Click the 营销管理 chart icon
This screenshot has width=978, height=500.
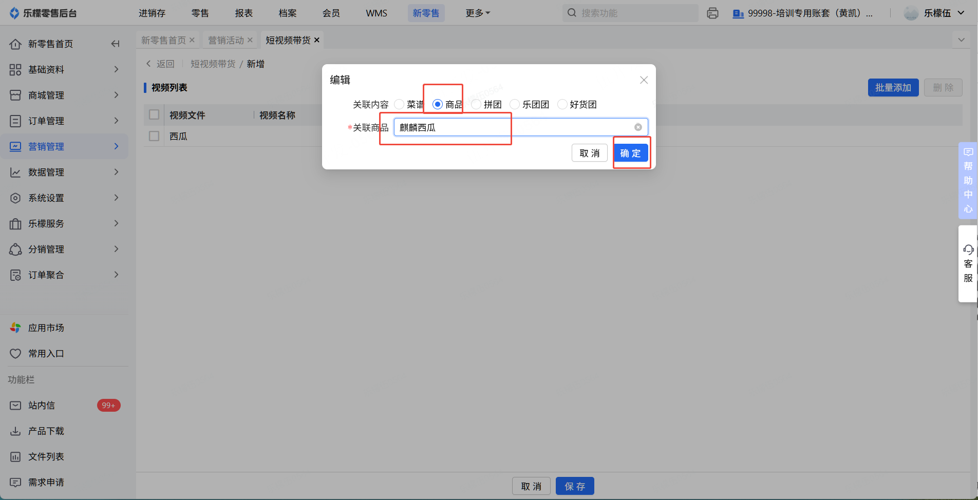tap(15, 147)
